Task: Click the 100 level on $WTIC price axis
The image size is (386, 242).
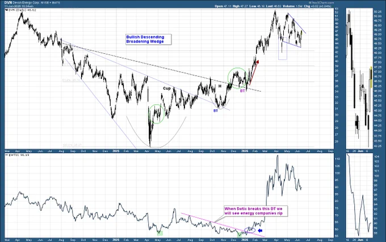Action: [x=338, y=173]
